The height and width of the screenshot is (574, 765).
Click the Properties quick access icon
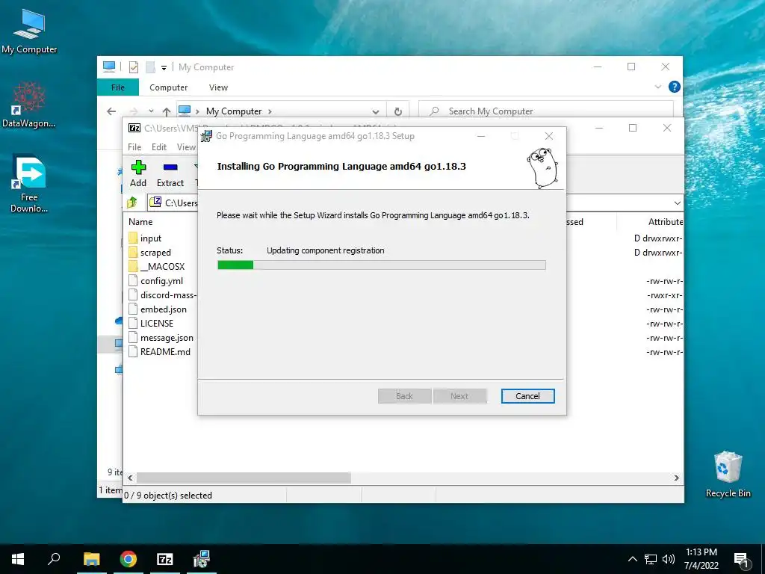click(133, 67)
